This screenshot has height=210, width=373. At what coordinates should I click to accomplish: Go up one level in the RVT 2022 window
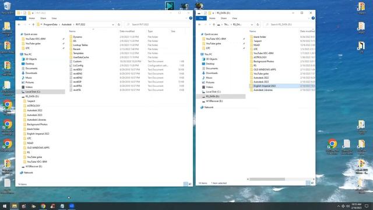[33, 24]
